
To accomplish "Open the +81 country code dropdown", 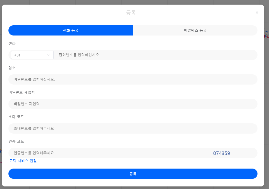I will click(32, 55).
